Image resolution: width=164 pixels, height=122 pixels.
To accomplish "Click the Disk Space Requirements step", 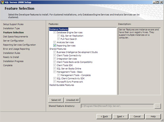I will pos(15,37).
